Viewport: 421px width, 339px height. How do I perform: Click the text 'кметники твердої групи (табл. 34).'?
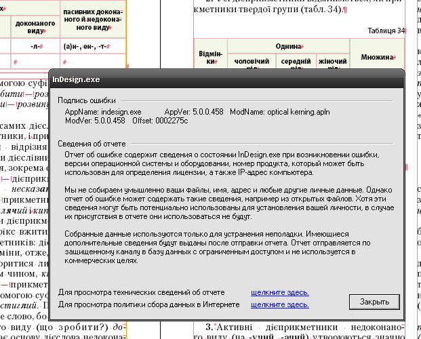tap(268, 9)
